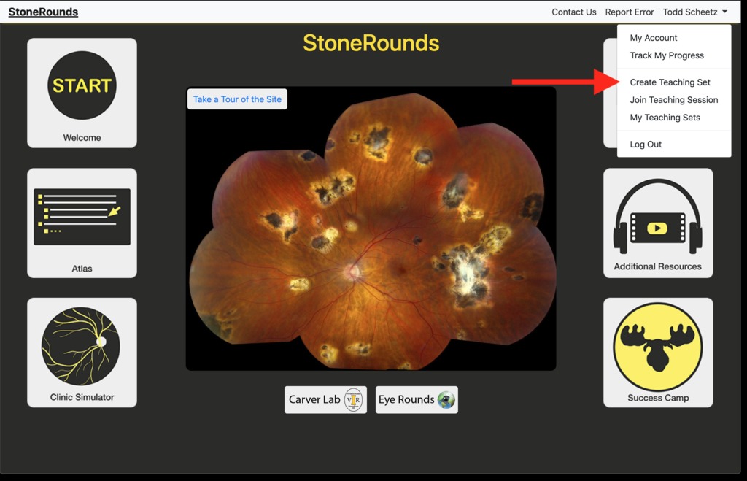This screenshot has width=747, height=481.
Task: Click the START circle icon in Welcome tile
Action: [82, 85]
